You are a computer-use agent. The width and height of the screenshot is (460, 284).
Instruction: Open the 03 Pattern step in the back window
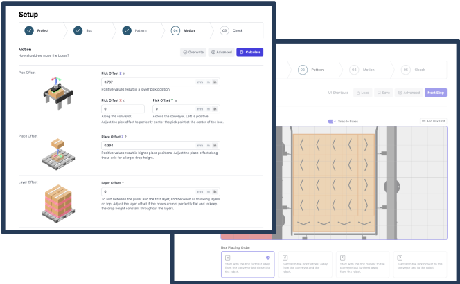coord(311,70)
